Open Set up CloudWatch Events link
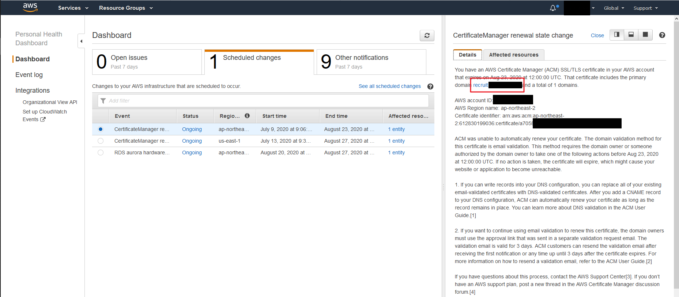679x297 pixels. 45,116
